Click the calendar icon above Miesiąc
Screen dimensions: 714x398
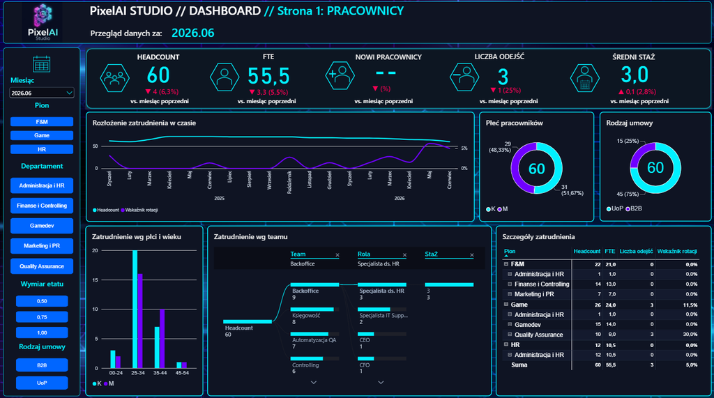tap(41, 64)
